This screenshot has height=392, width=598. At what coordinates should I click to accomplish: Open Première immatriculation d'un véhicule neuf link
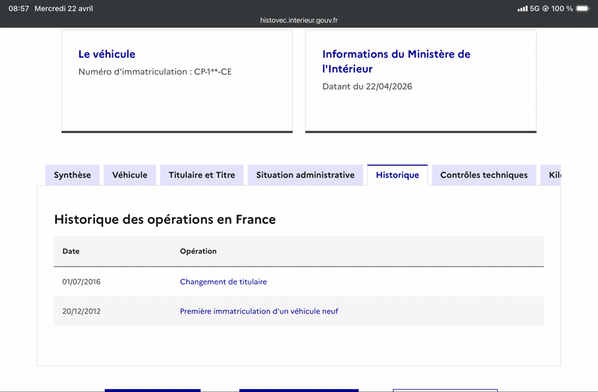[259, 311]
